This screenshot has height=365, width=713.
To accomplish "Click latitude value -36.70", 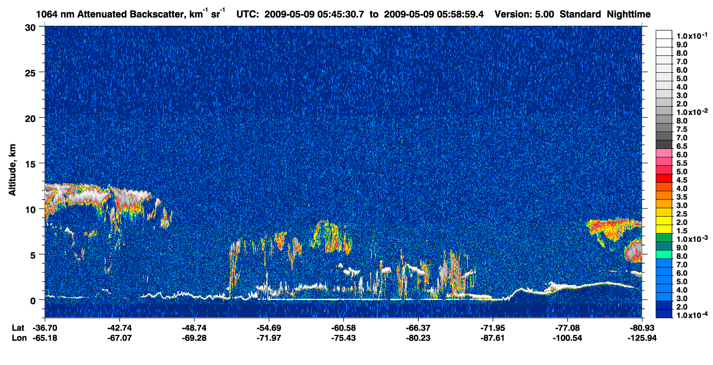I will tap(44, 327).
